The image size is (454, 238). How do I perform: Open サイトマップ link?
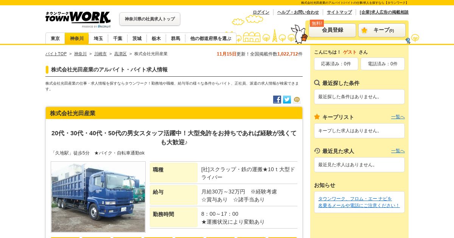coord(339,12)
